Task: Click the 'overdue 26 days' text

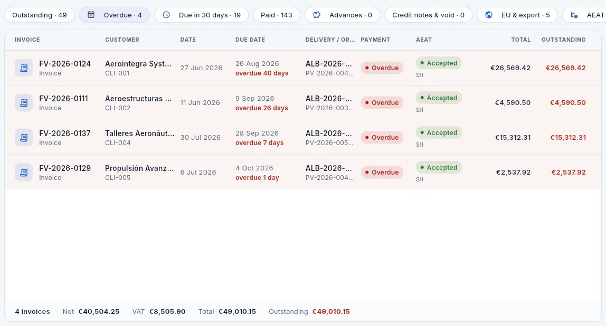Action: click(x=262, y=108)
